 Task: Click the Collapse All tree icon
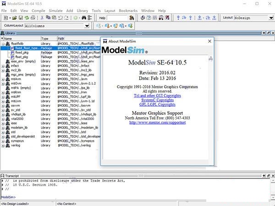point(90,18)
